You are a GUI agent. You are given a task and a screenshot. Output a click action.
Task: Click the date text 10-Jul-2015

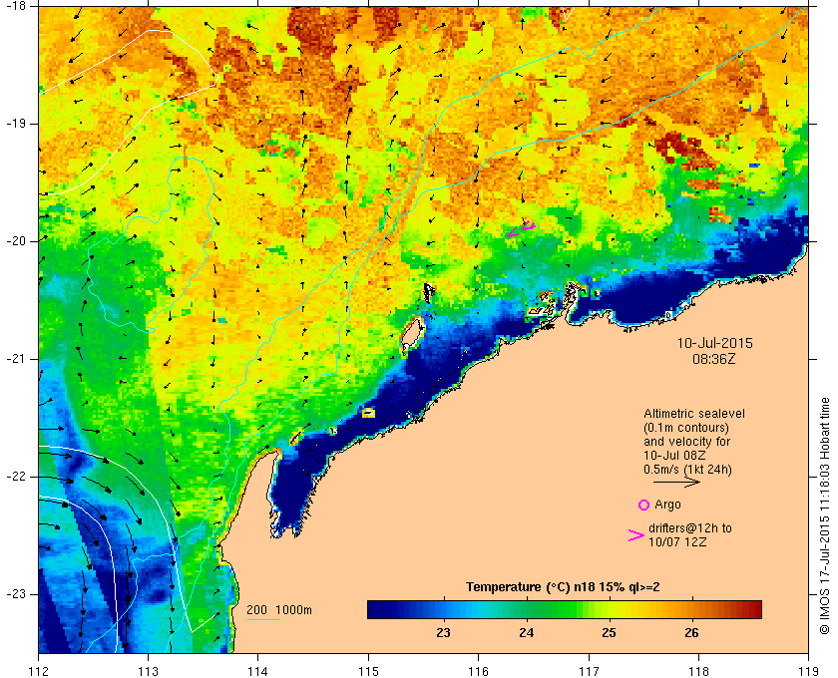click(x=714, y=343)
